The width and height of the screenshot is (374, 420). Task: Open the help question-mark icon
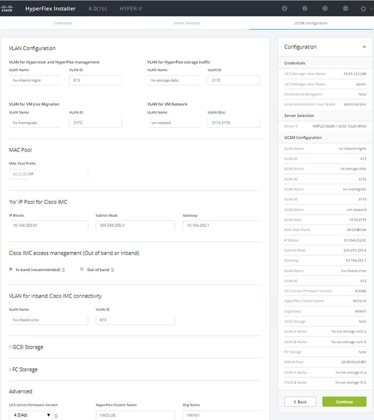click(x=325, y=9)
